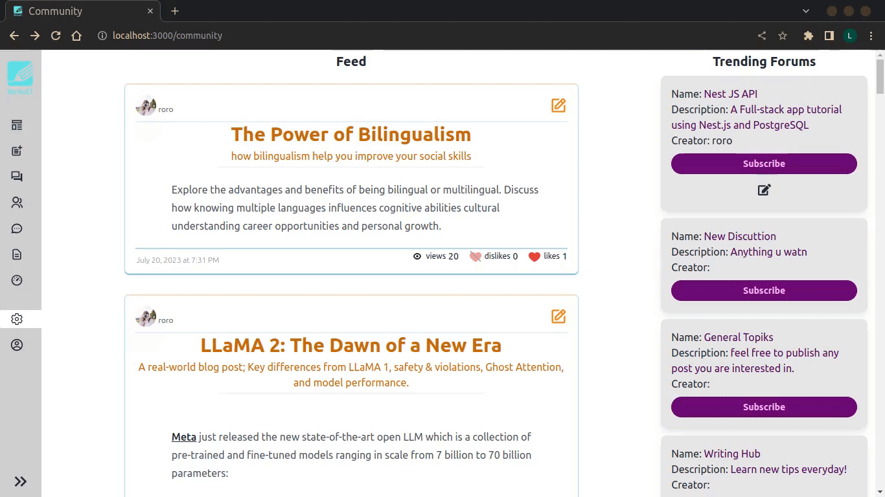Open the profile avatar icon in sidebar
The height and width of the screenshot is (497, 885).
coord(17,345)
